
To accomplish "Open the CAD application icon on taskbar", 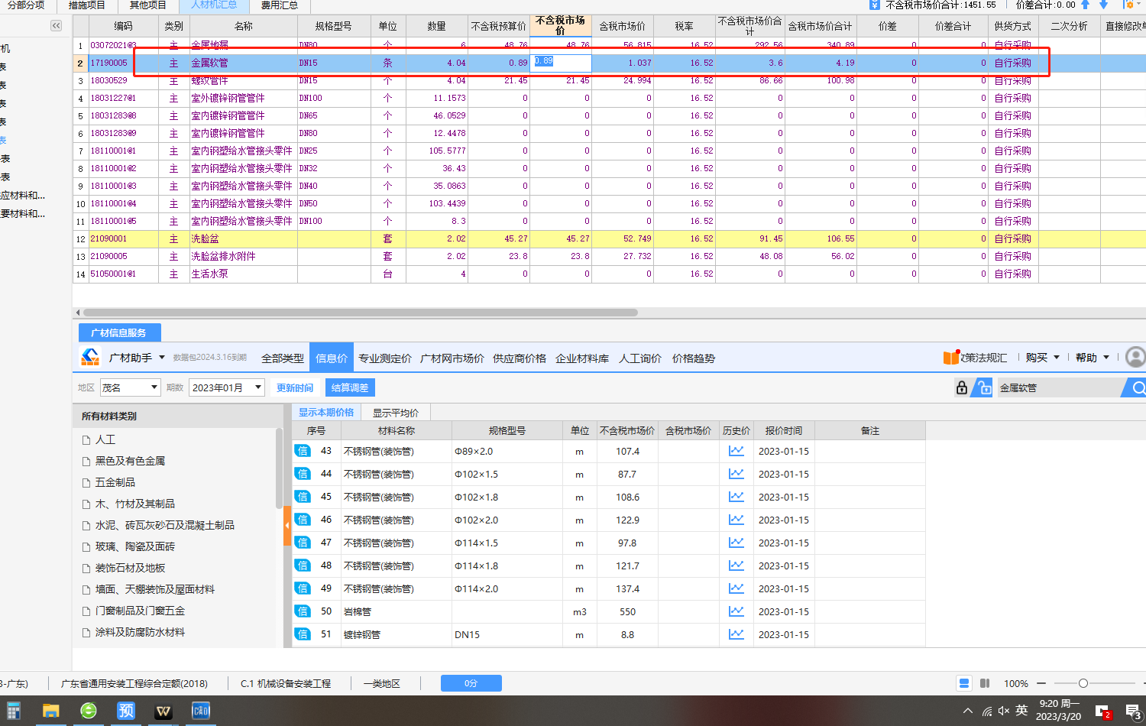I will [x=201, y=711].
